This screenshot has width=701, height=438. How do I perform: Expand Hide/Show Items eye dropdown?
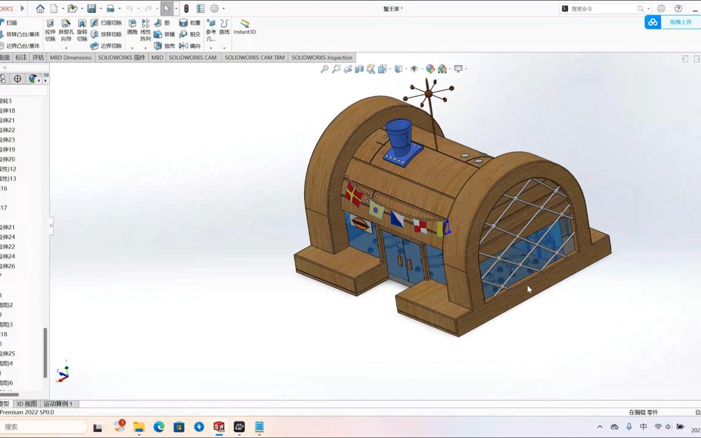pos(422,69)
